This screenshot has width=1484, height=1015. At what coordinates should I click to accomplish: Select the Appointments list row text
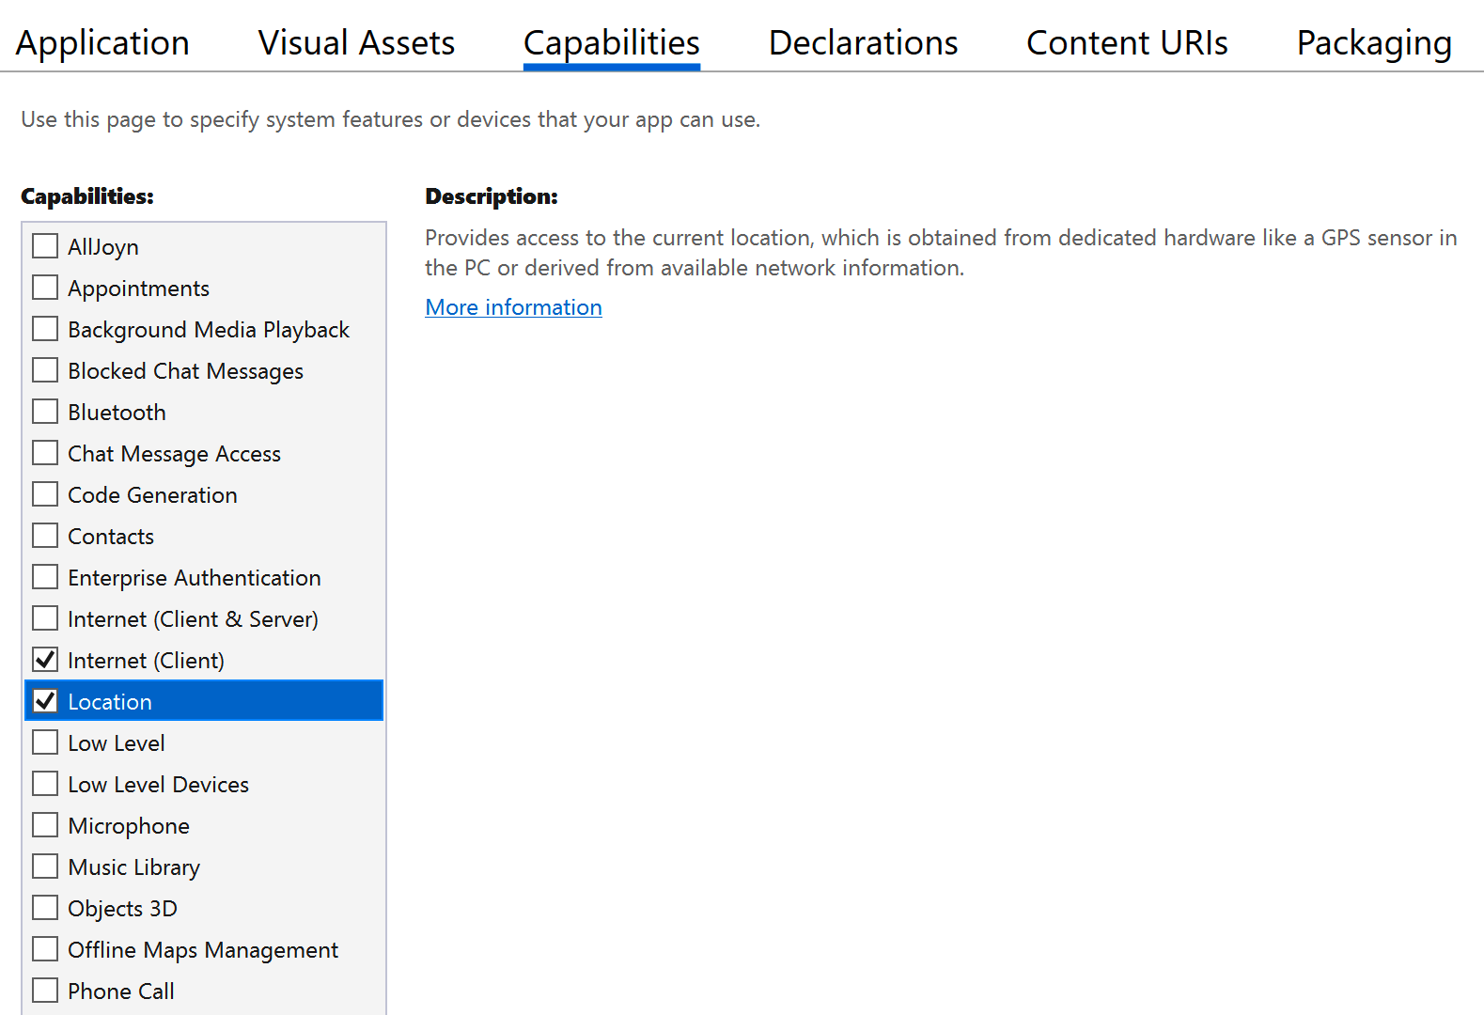(138, 289)
